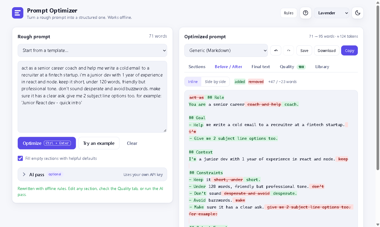The width and height of the screenshot is (380, 227).
Task: Click the page scrollbar up arrow
Action: point(378,3)
